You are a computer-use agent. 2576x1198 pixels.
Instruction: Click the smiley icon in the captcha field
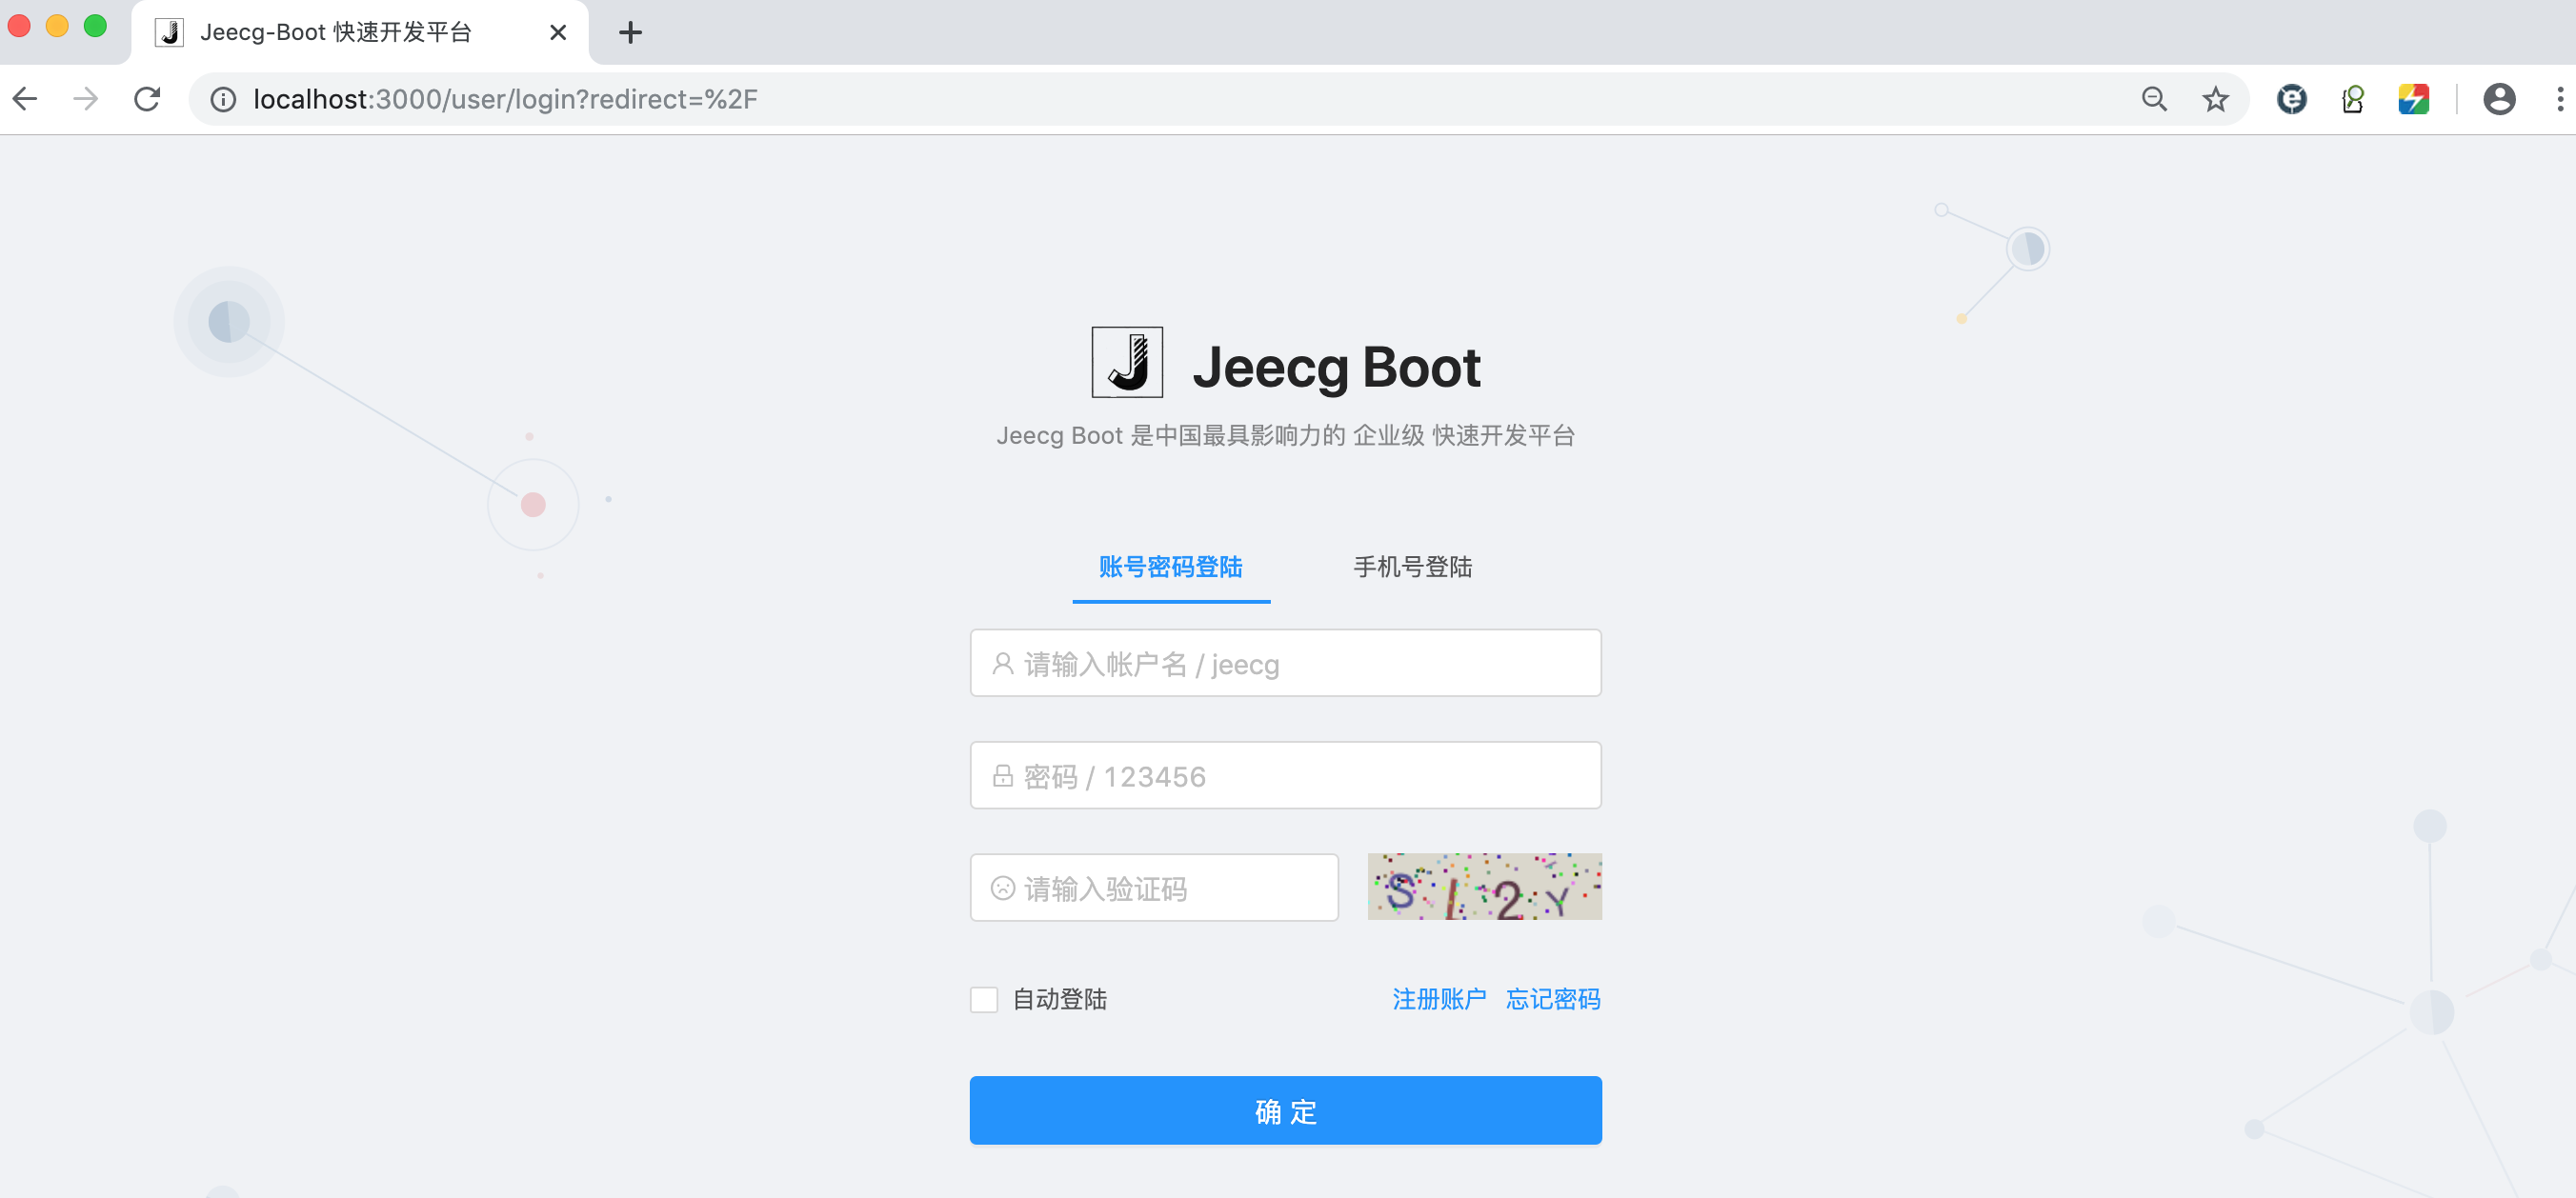click(1002, 887)
